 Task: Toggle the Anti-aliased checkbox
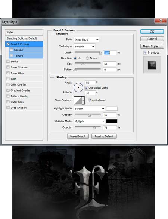point(90,100)
